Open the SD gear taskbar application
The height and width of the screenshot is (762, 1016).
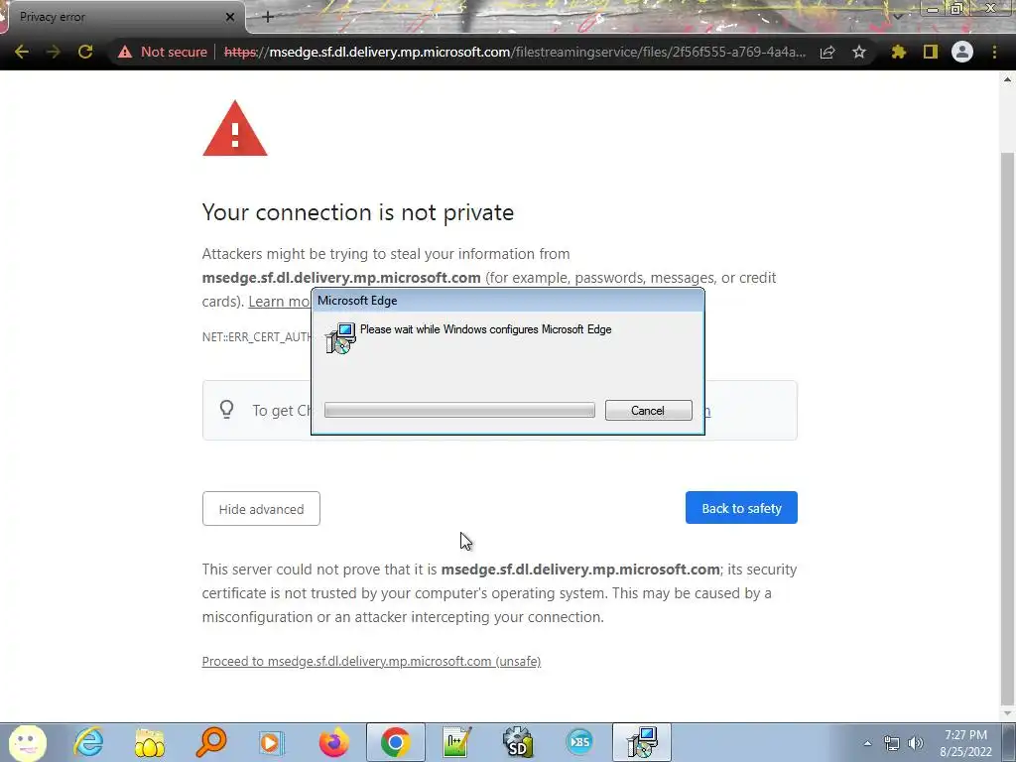(x=518, y=742)
